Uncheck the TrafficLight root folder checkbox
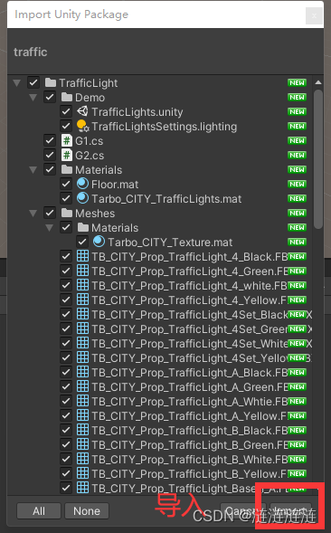Screen dimensions: 331x533 (33, 82)
